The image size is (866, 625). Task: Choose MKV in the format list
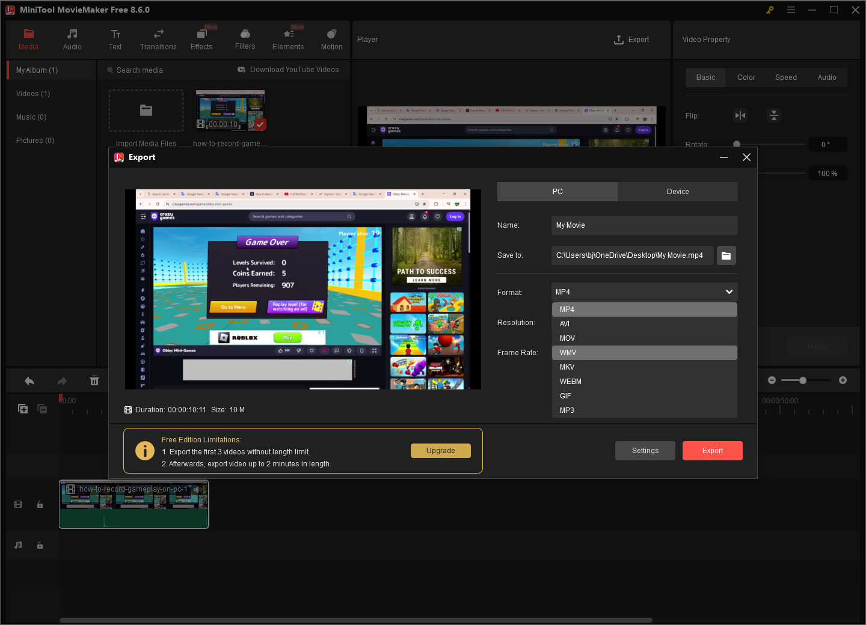(645, 367)
